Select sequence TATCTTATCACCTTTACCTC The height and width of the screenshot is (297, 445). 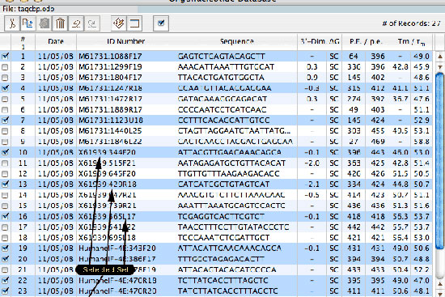point(227,291)
